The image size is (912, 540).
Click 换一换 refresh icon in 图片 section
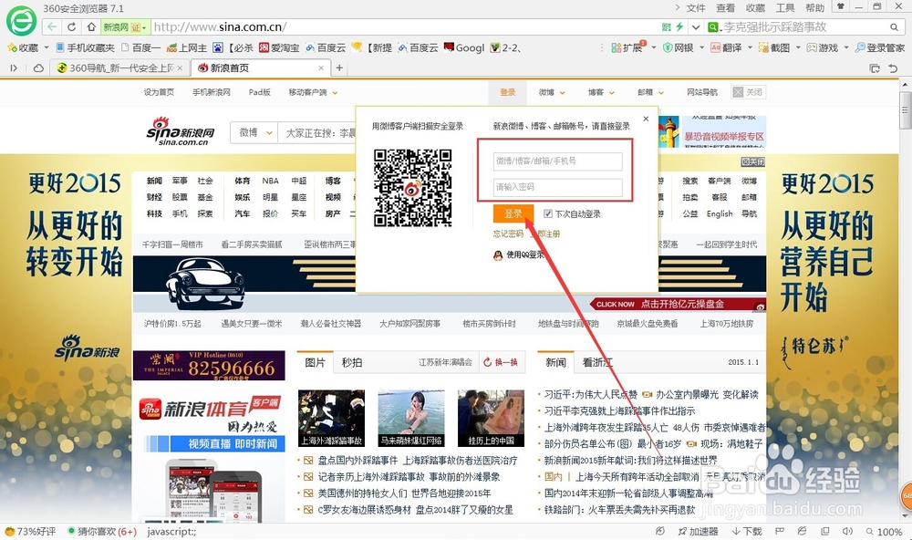point(488,362)
